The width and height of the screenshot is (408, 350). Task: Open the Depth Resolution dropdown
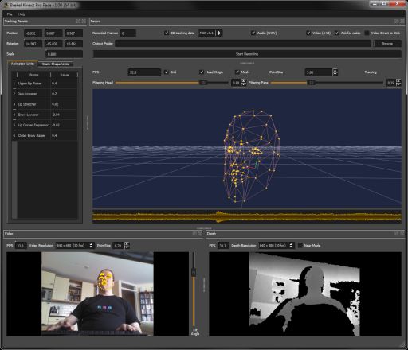click(277, 246)
